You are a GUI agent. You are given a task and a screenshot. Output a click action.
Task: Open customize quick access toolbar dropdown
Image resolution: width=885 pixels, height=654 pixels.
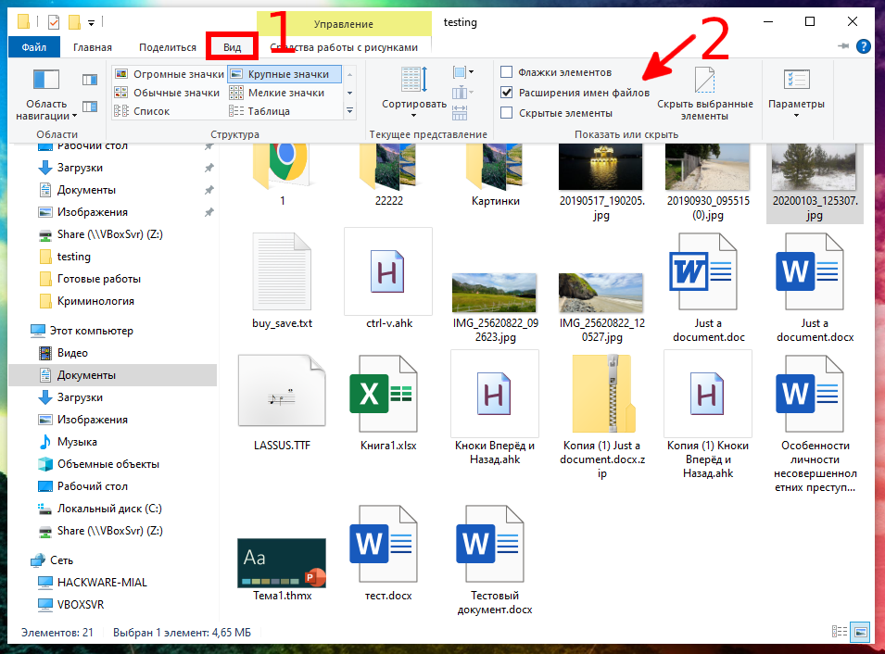click(x=91, y=23)
